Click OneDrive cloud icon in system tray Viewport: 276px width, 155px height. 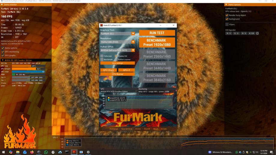click(x=240, y=152)
